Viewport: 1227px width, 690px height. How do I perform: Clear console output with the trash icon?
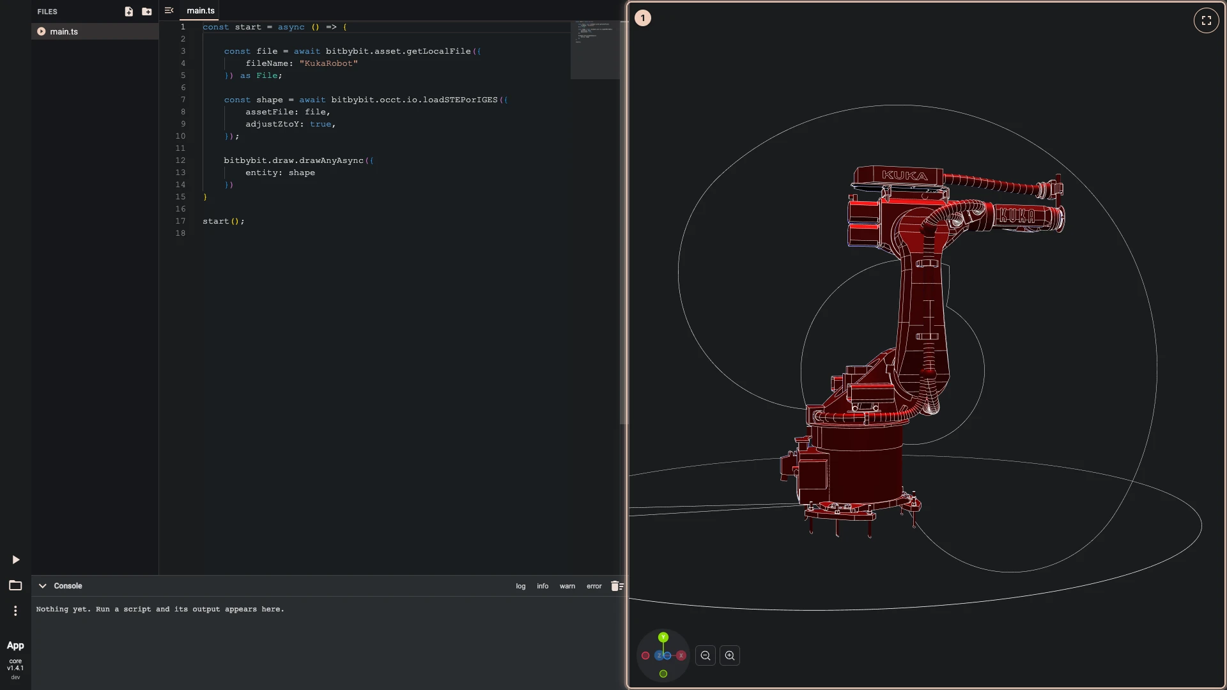pyautogui.click(x=617, y=586)
